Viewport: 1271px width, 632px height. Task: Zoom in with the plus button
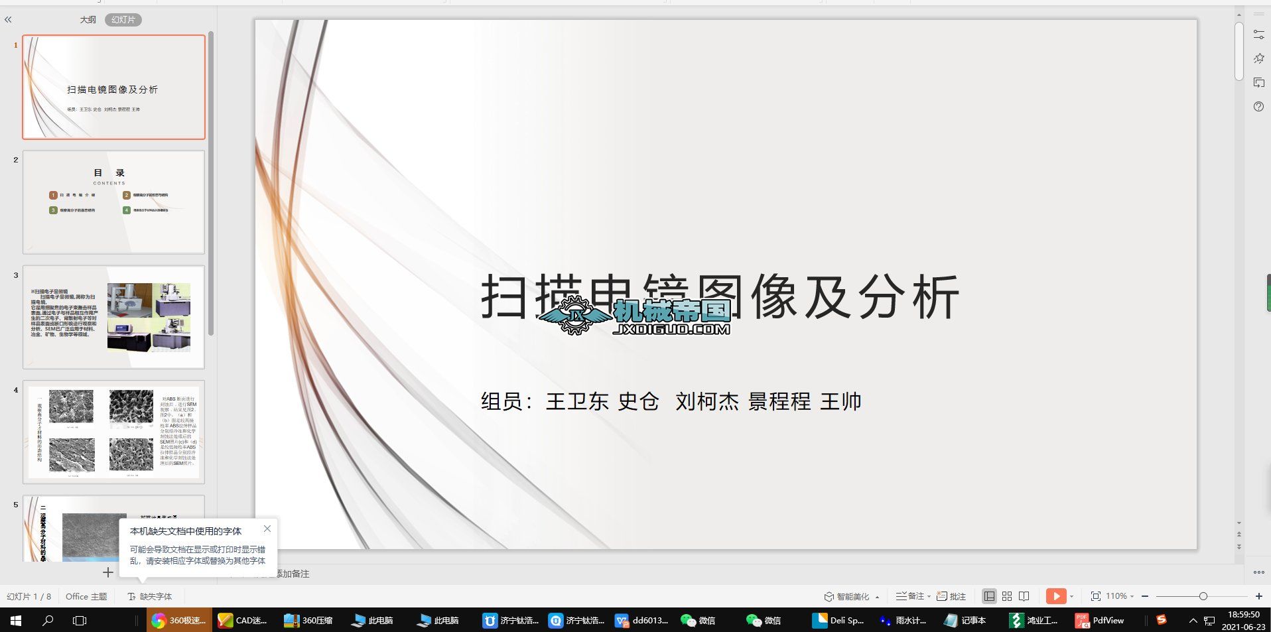[1259, 596]
